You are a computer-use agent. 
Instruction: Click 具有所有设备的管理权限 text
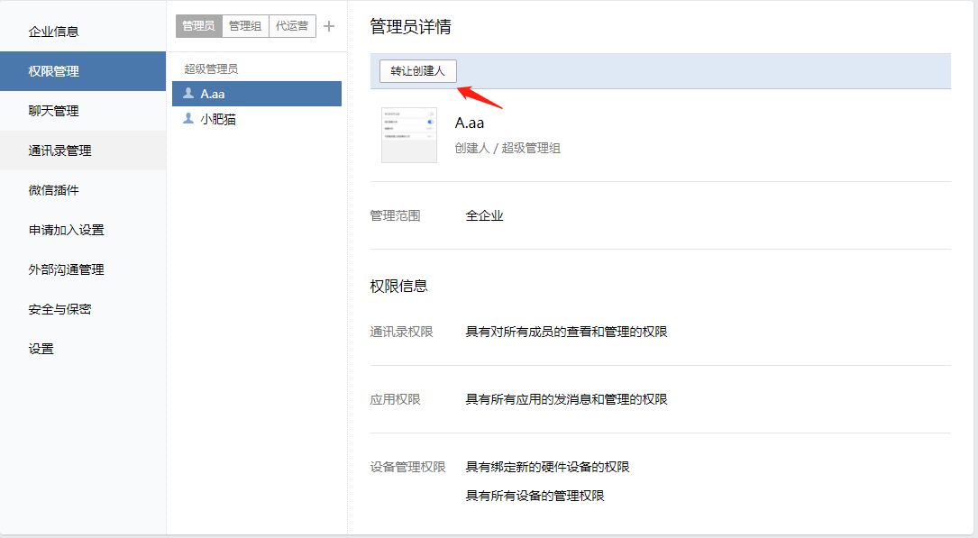tap(535, 496)
